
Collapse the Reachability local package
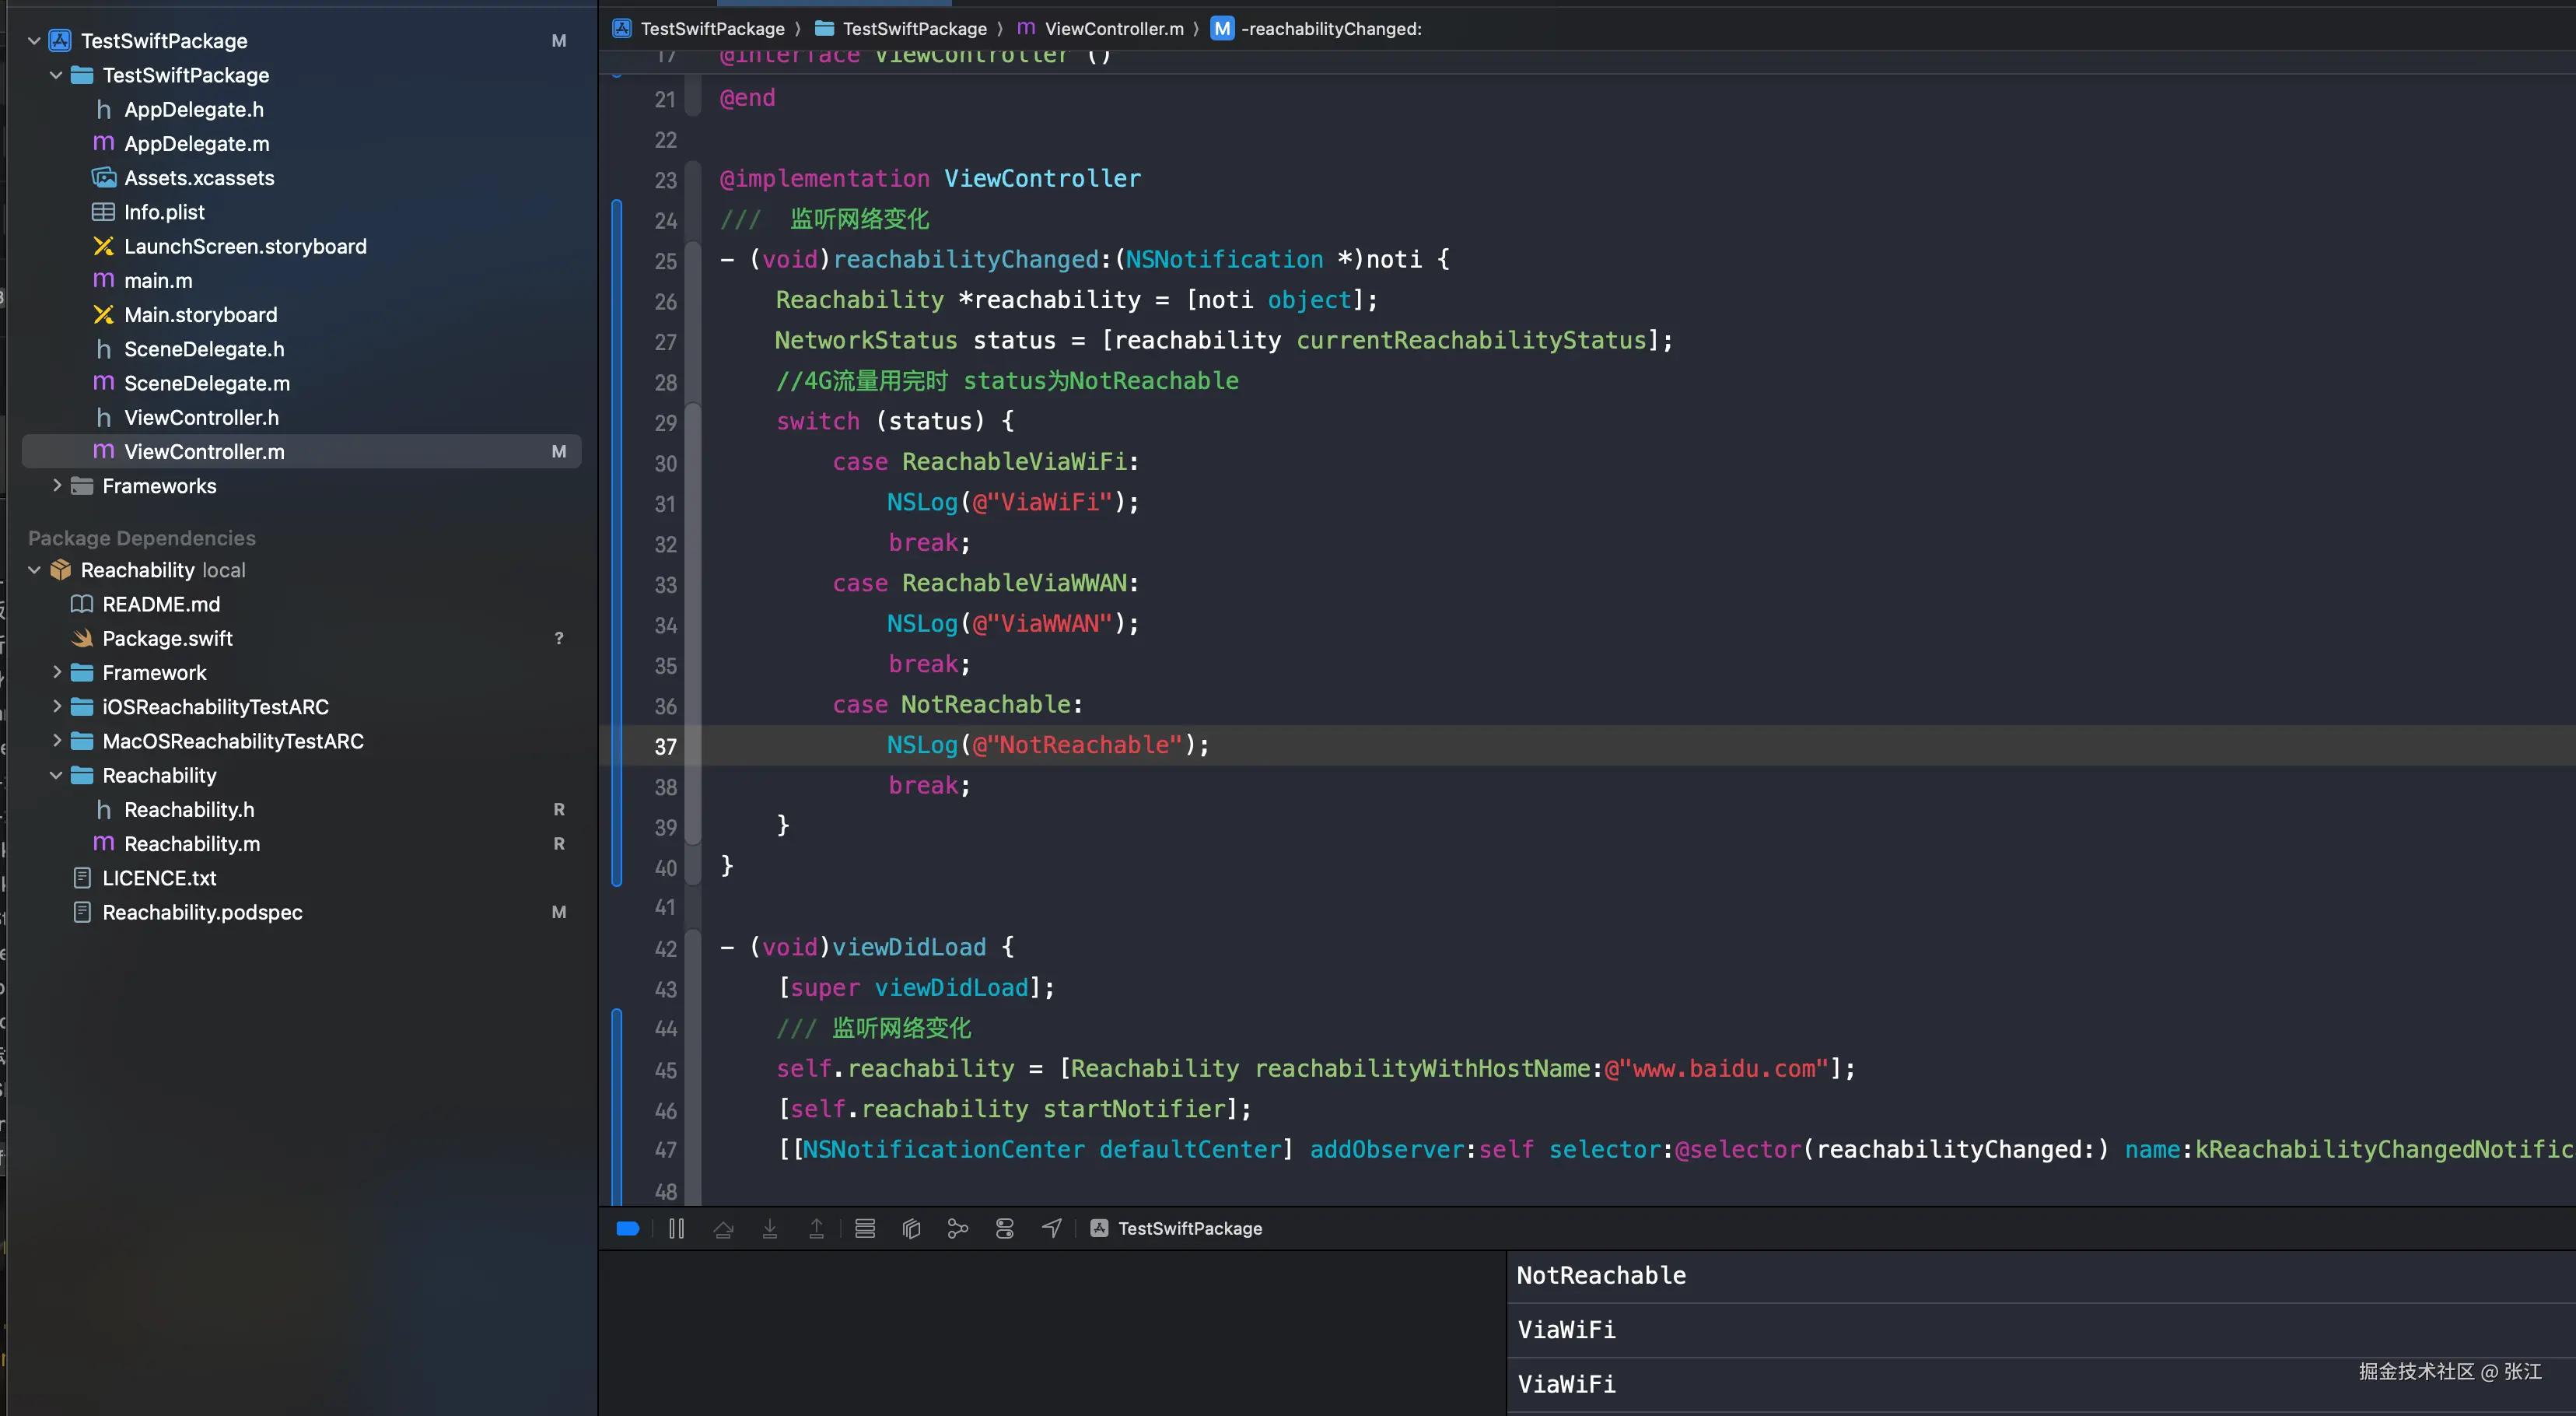(34, 570)
